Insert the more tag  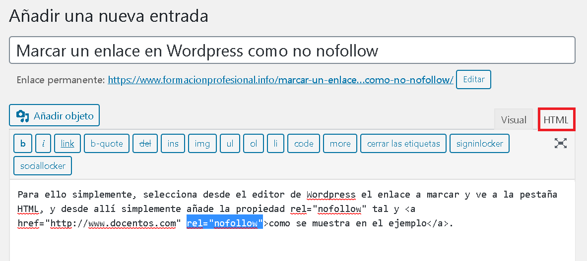tap(340, 144)
